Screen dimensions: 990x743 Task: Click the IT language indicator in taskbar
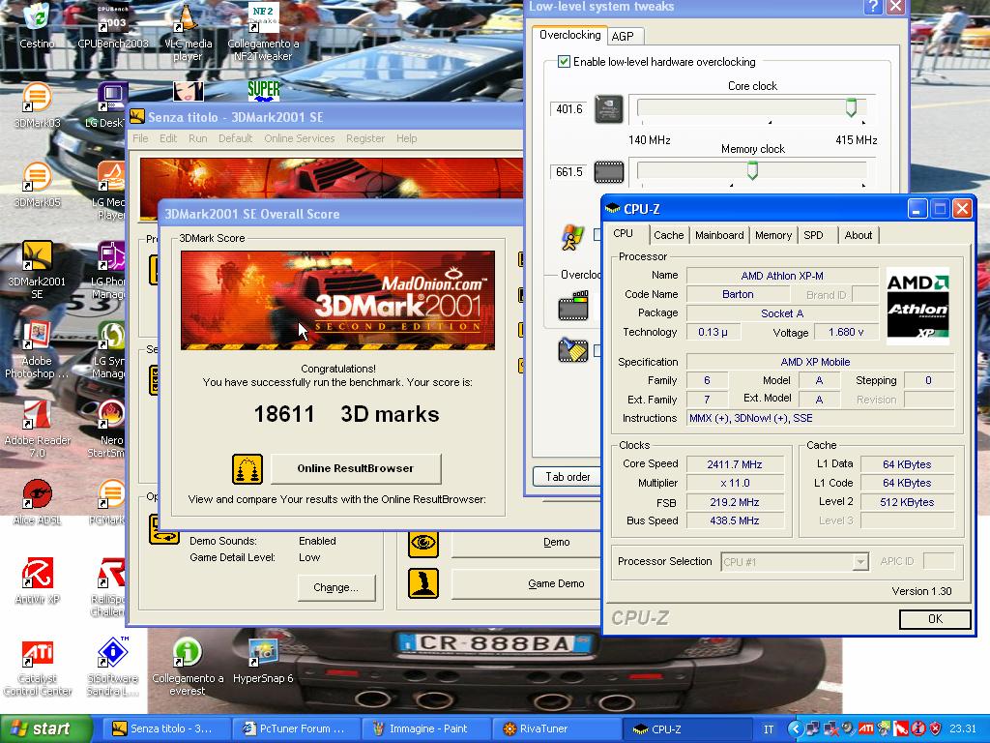click(x=769, y=729)
